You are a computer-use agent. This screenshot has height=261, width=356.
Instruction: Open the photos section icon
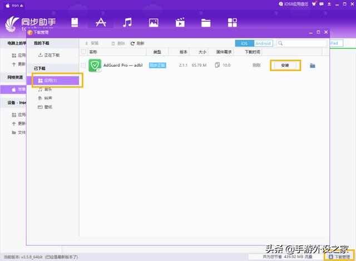[154, 23]
